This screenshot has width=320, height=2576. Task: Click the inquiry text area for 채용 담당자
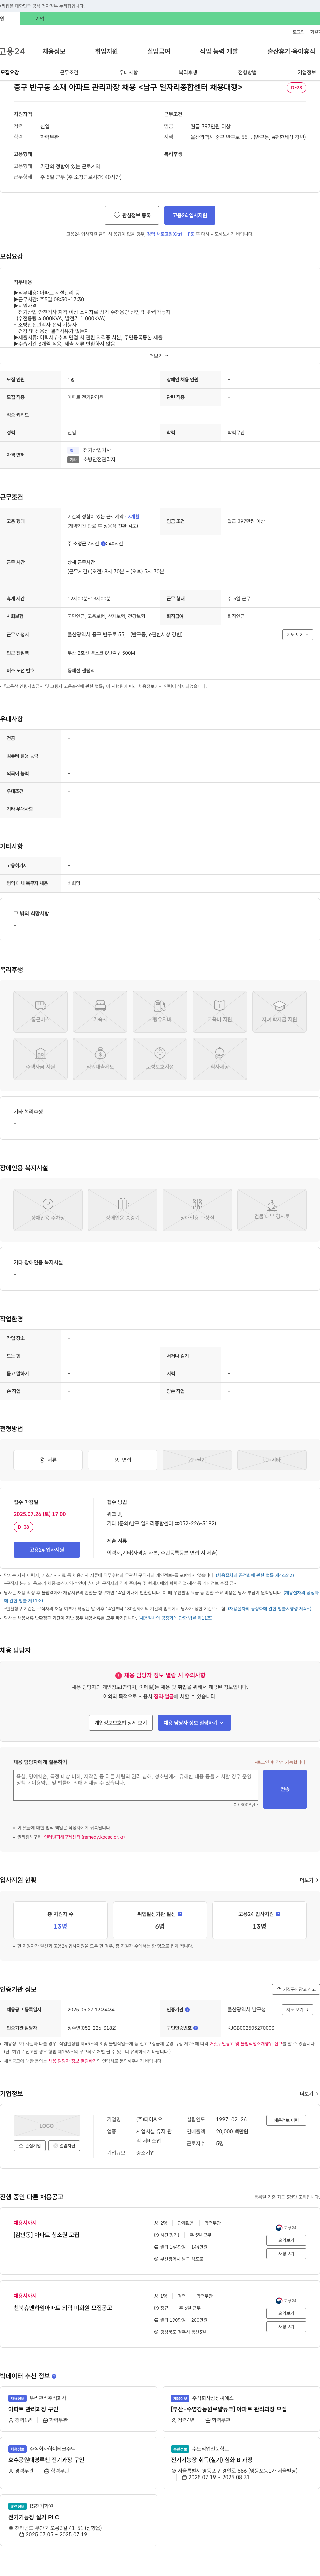[136, 1785]
